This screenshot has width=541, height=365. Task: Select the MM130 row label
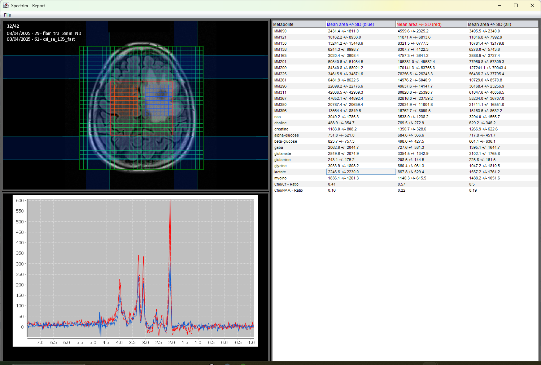[x=280, y=43]
